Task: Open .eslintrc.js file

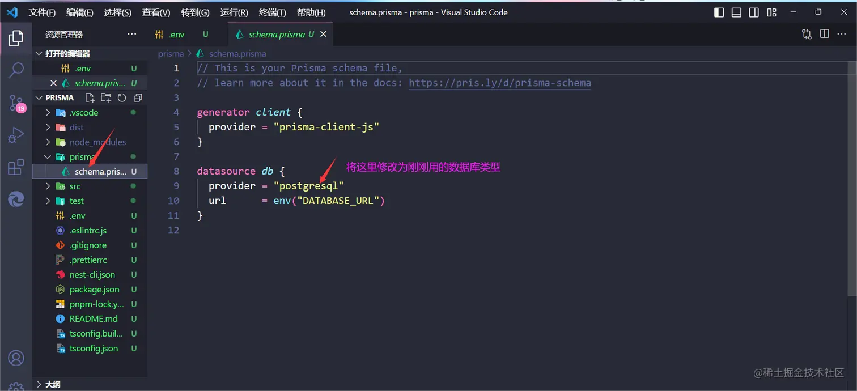Action: 90,230
